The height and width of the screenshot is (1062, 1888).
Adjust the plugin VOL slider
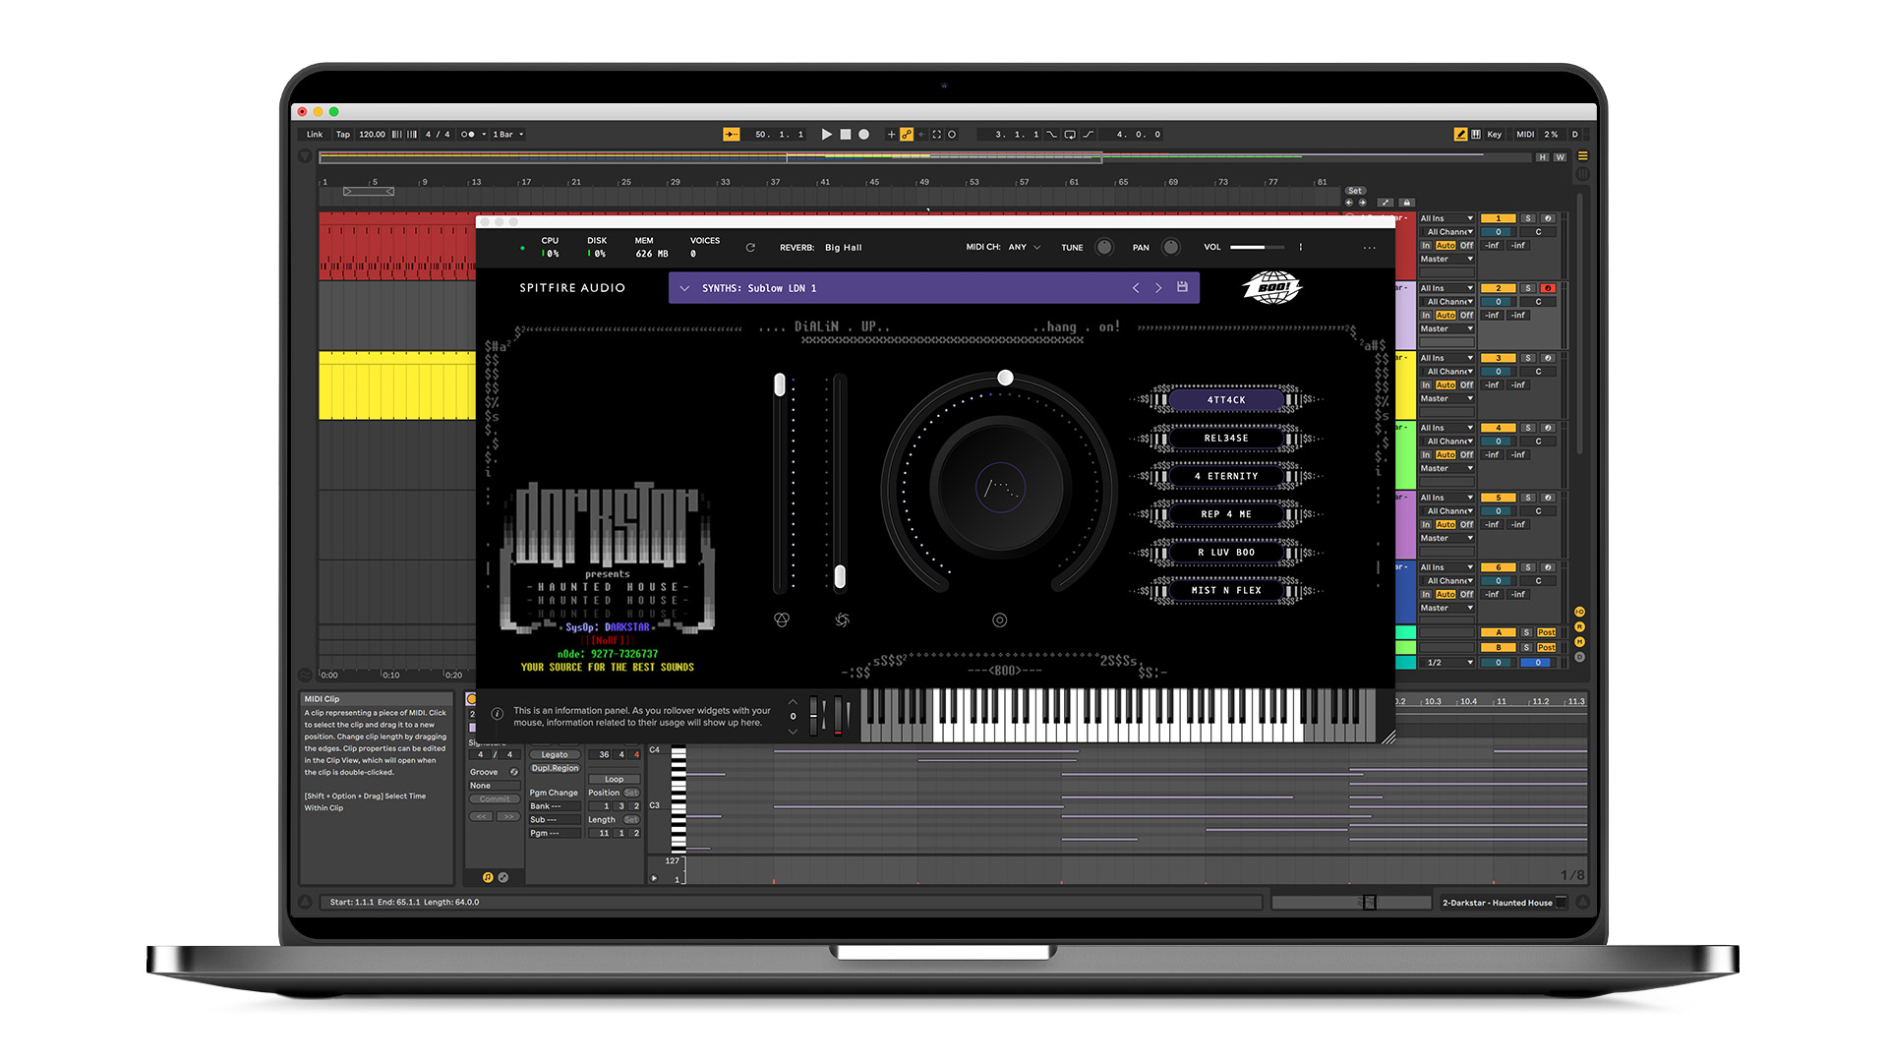[1257, 248]
